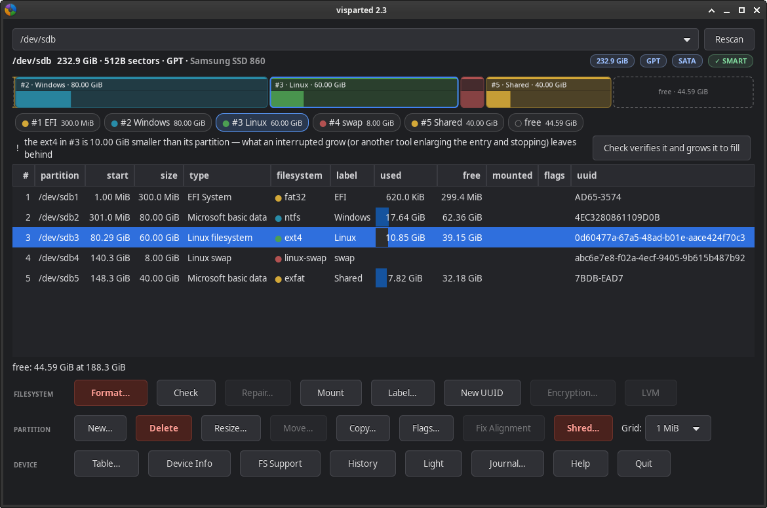Open the Table... dialog
This screenshot has width=767, height=508.
tap(107, 463)
